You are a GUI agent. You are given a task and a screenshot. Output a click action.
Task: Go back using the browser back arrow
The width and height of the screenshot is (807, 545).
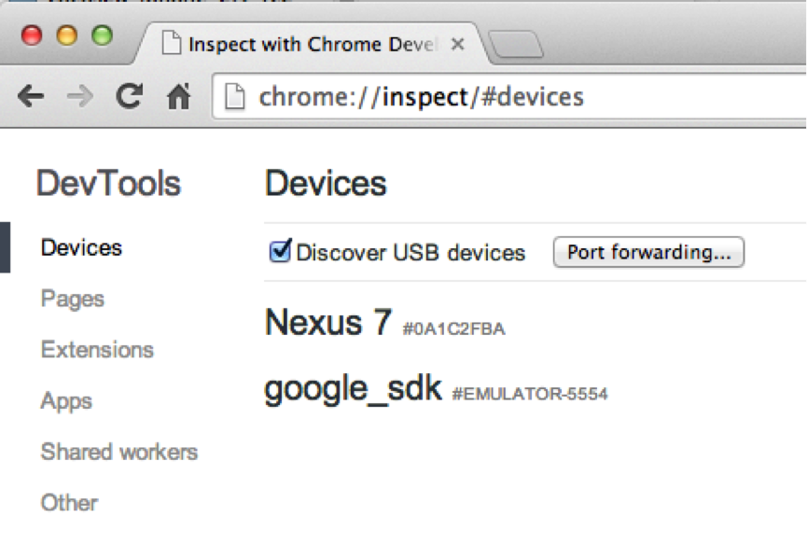[31, 96]
